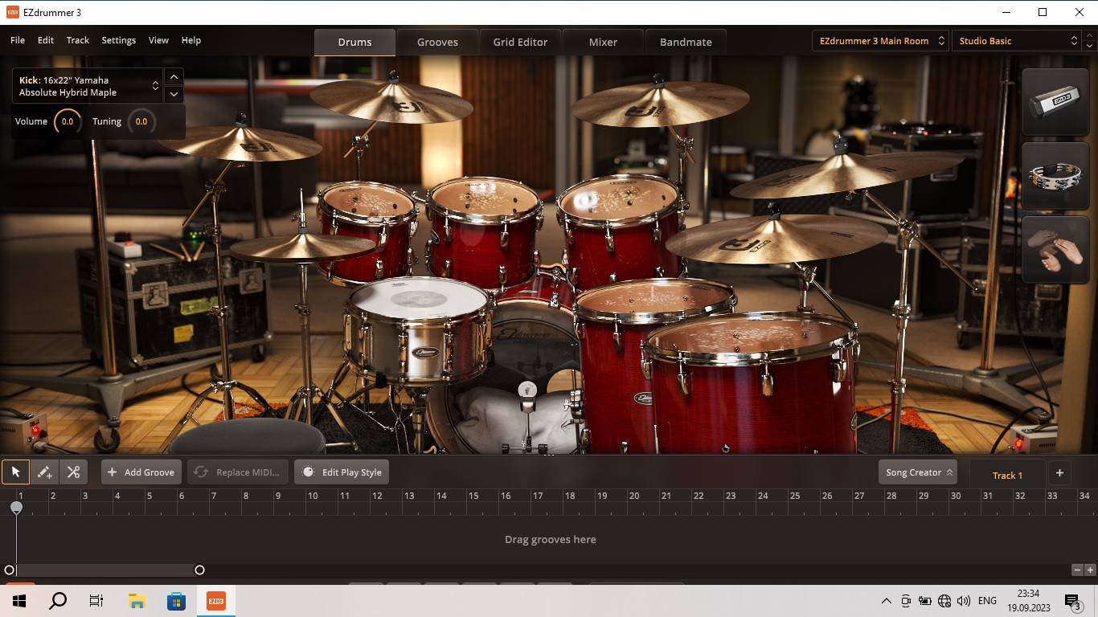This screenshot has height=617, width=1098.
Task: Open the Kick instrument selection dropdown
Action: [x=88, y=86]
